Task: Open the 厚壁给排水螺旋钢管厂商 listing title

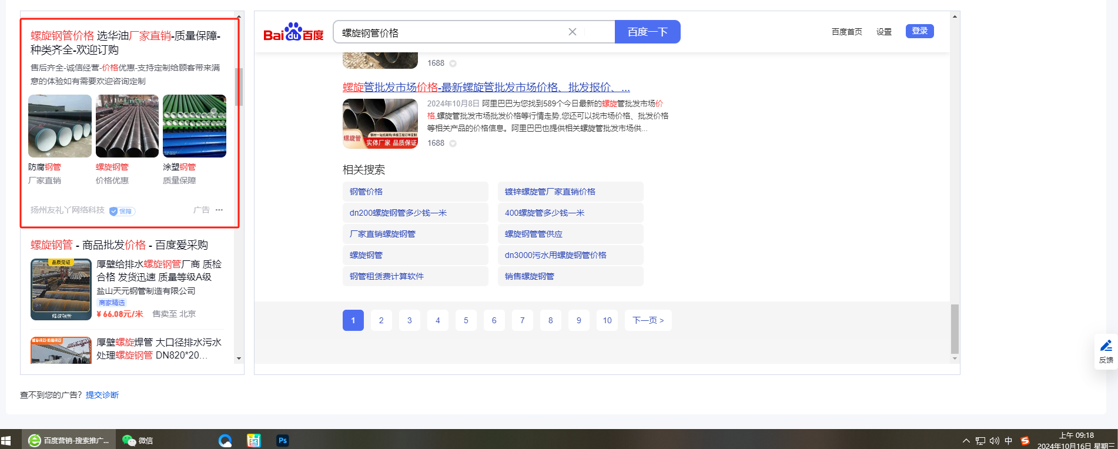Action: [x=159, y=270]
